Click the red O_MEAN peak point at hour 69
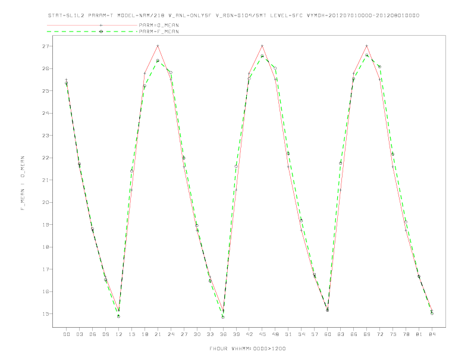This screenshot has height=364, width=471. pos(367,46)
